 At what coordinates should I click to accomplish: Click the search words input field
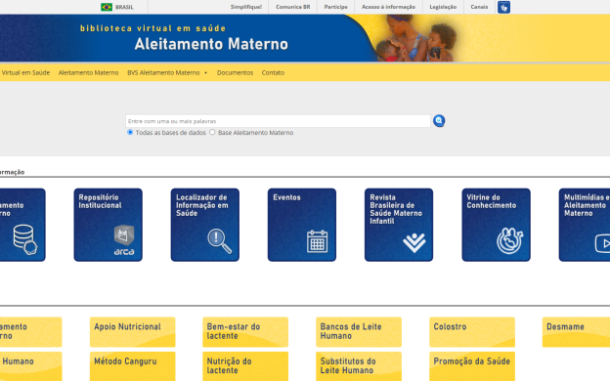(278, 121)
